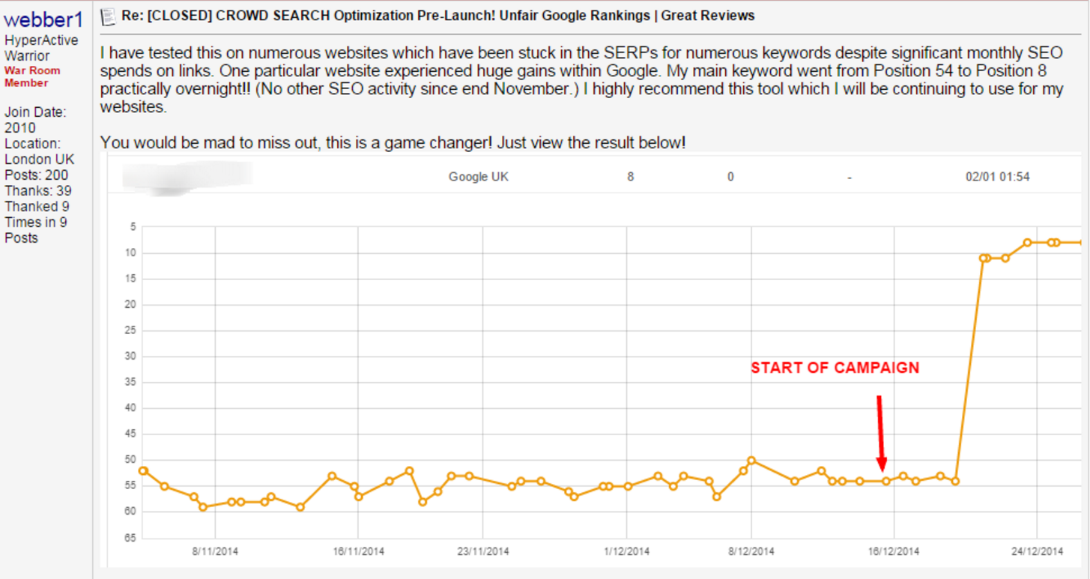
Task: Click the '24/12/2014' x-axis date label
Action: coord(1037,551)
